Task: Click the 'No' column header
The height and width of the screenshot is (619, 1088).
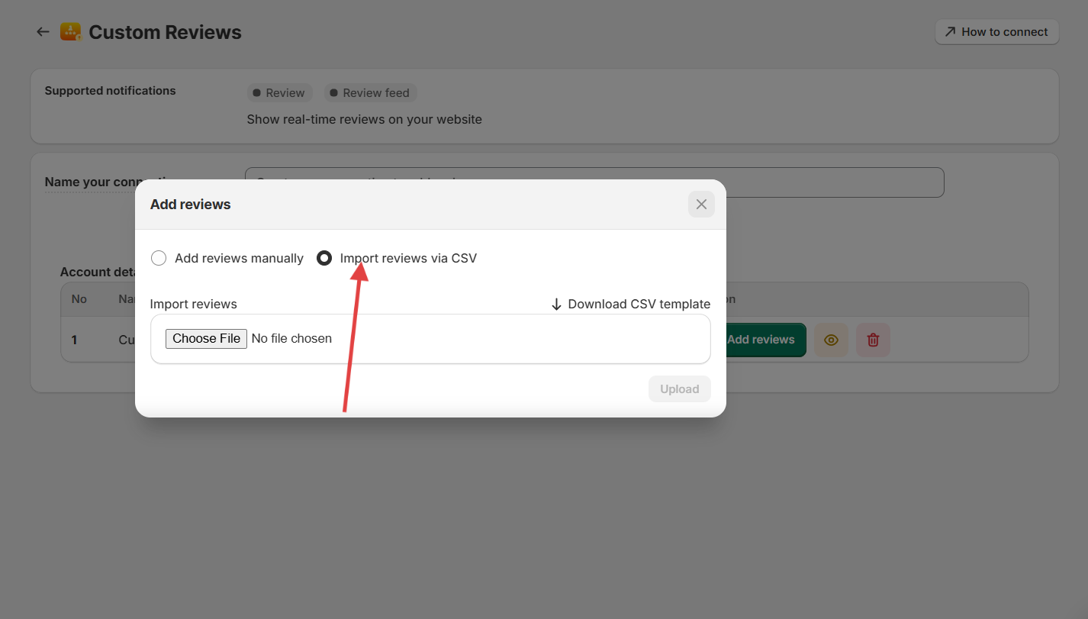Action: coord(79,299)
